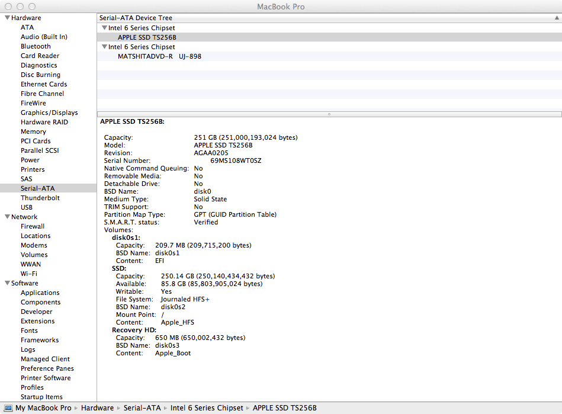Open Audio (Built In) in the sidebar
The height and width of the screenshot is (414, 562).
[x=44, y=37]
